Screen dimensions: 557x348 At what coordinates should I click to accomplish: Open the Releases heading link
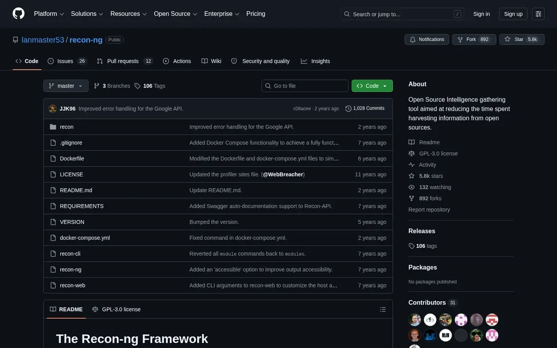point(422,231)
